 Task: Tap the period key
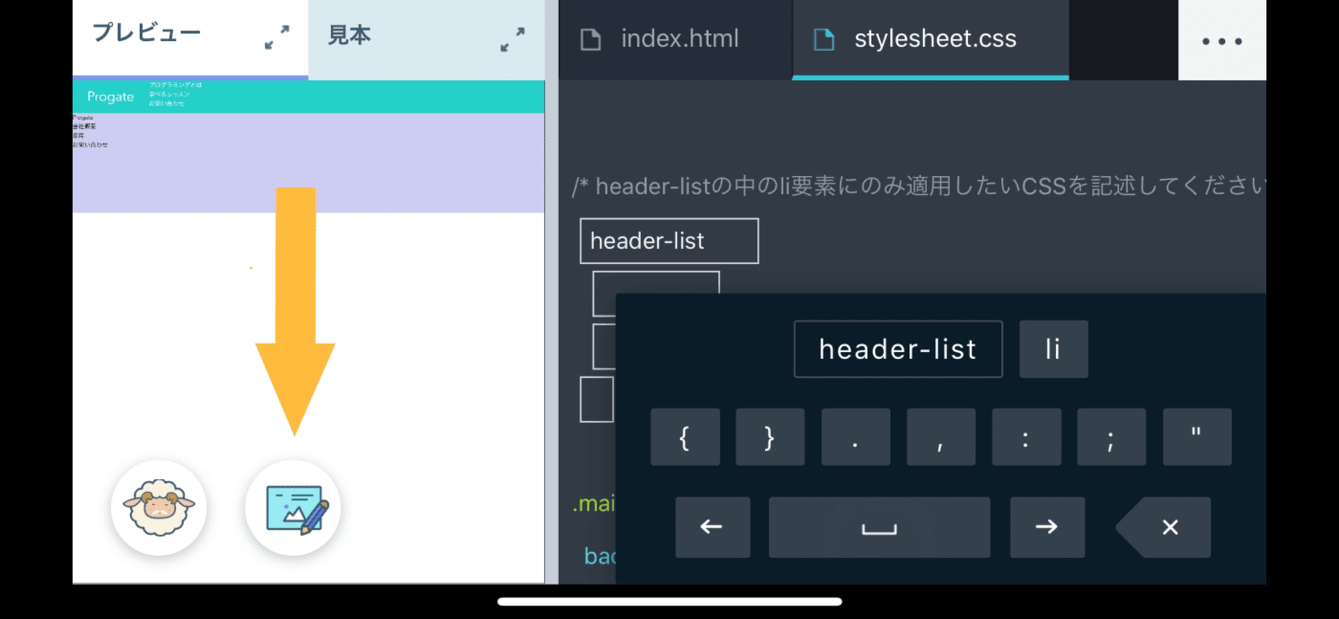tap(855, 438)
